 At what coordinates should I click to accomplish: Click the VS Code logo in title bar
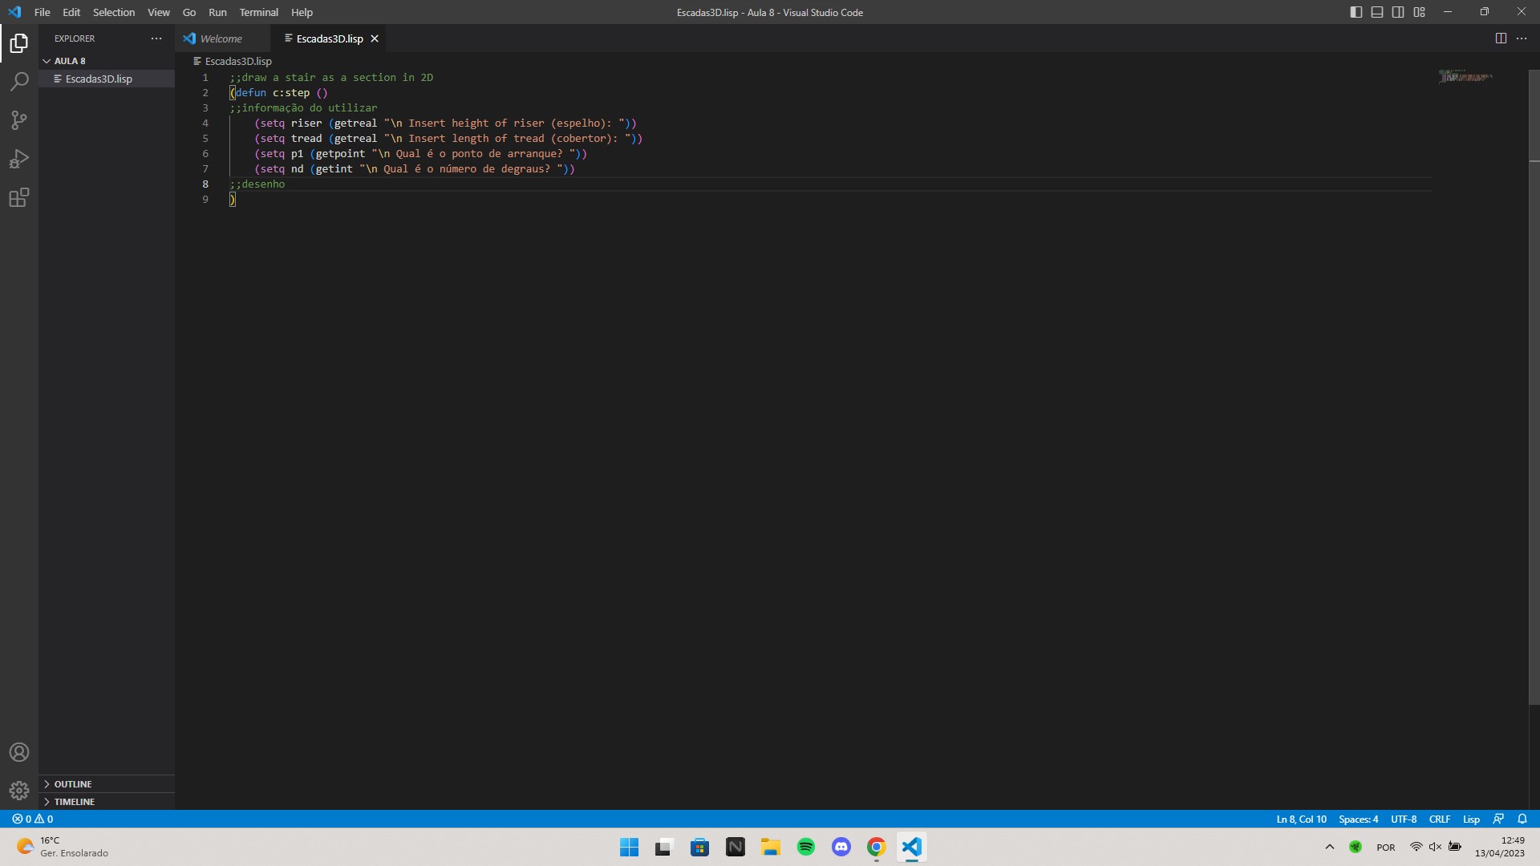pos(14,12)
